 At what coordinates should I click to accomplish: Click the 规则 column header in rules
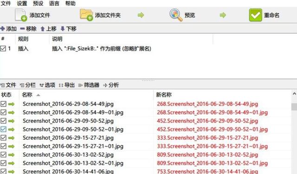[23, 39]
